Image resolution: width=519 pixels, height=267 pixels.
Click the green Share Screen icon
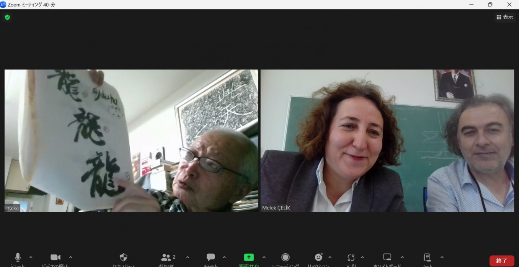coord(249,257)
